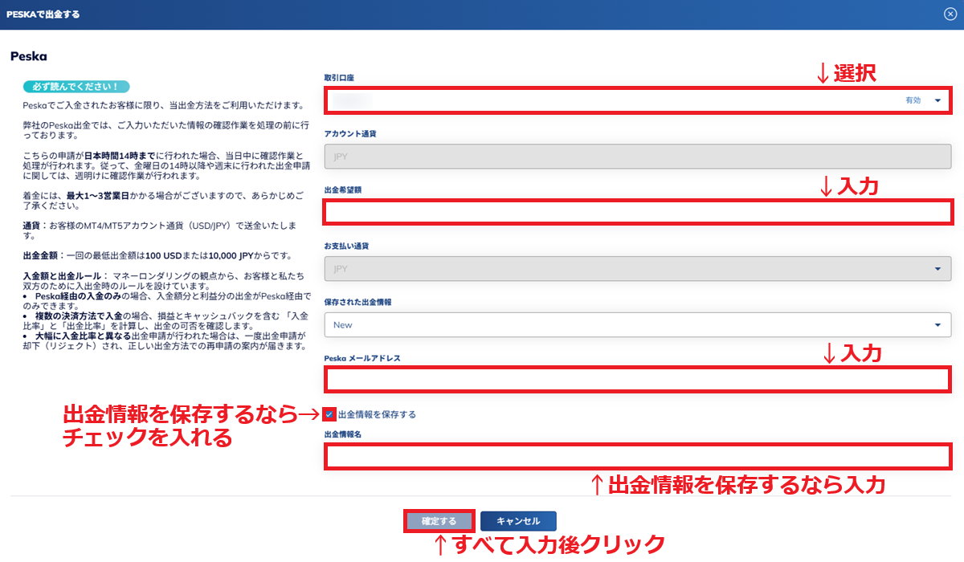This screenshot has width=964, height=562.
Task: Open the 取引口座 account dropdown
Action: click(638, 100)
